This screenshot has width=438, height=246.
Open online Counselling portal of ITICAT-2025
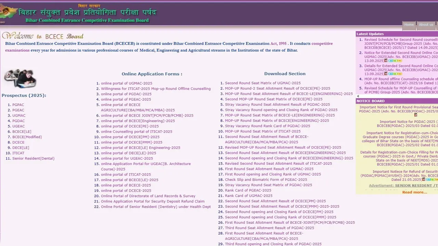point(136,132)
